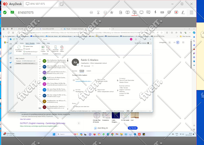Click the AnyDesk hourglass session icon
204x145 pixels.
click(98, 13)
